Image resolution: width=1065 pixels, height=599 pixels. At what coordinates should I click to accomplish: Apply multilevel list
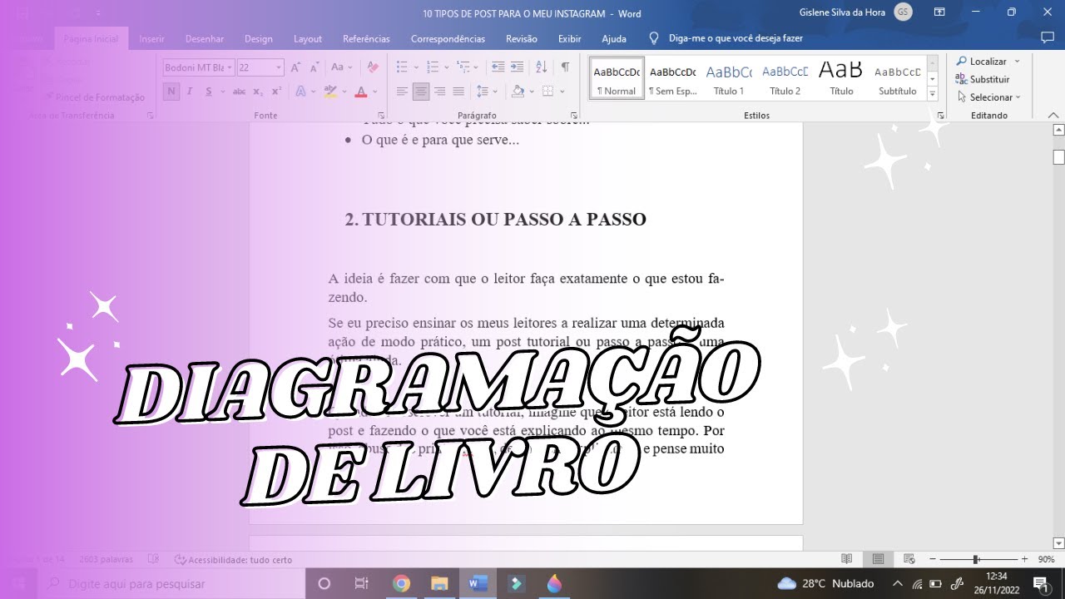click(463, 67)
